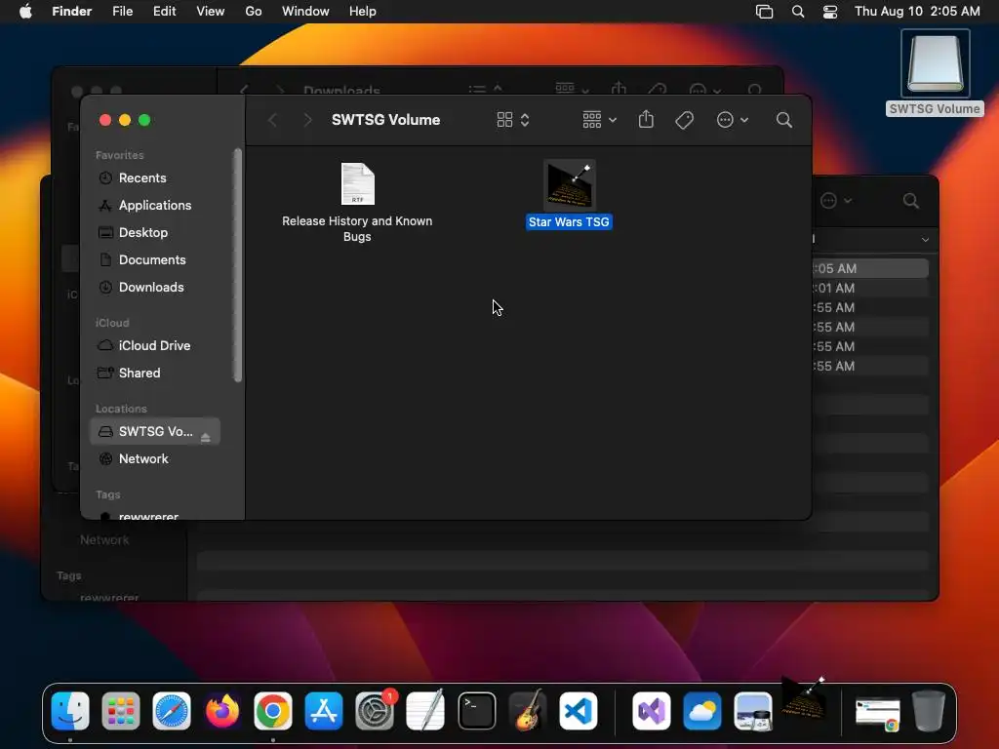Image resolution: width=999 pixels, height=749 pixels.
Task: Open the Edit menu
Action: 164,12
